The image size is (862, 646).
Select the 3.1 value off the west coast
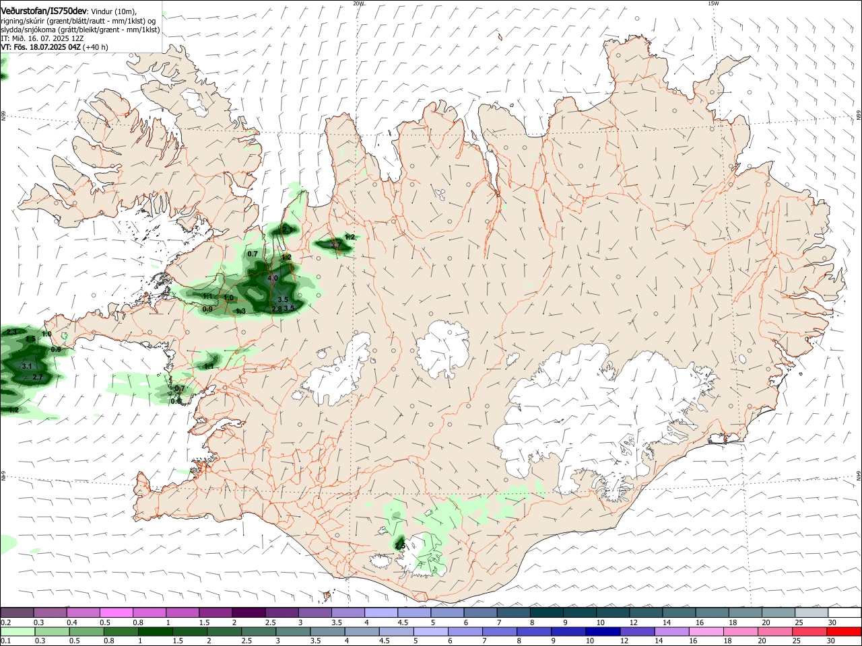click(x=27, y=365)
